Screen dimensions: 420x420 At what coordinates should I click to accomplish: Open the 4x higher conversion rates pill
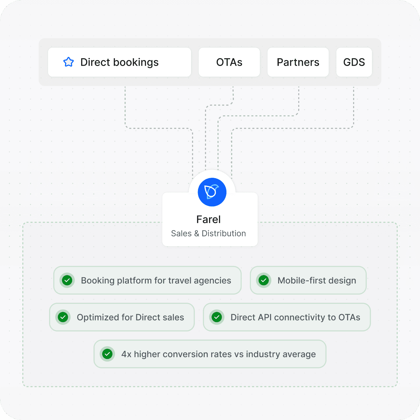210,354
